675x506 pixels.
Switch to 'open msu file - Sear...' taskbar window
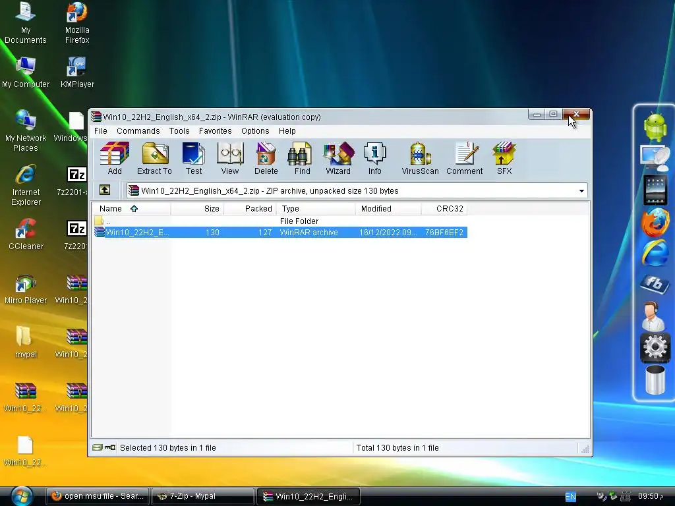tap(98, 496)
